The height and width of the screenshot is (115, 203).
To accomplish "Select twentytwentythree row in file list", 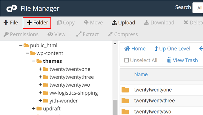I will (x=161, y=101).
